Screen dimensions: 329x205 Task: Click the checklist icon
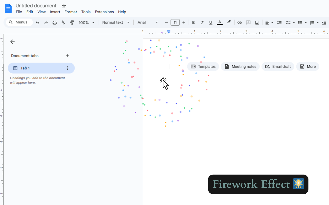[288, 23]
